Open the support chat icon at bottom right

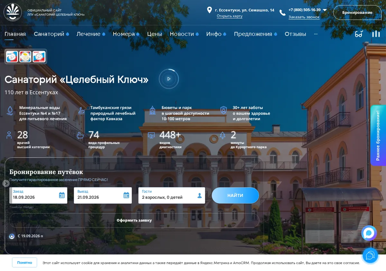point(370,256)
